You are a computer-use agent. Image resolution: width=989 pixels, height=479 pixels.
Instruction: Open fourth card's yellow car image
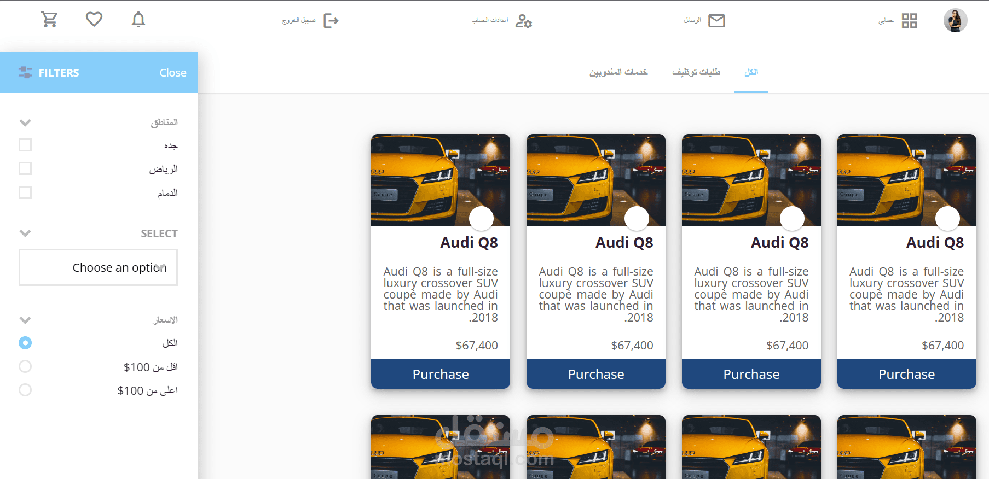point(907,180)
